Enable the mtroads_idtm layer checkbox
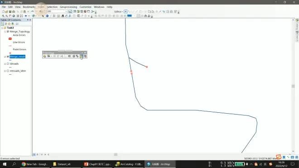This screenshot has height=168, width=299. coord(8,71)
